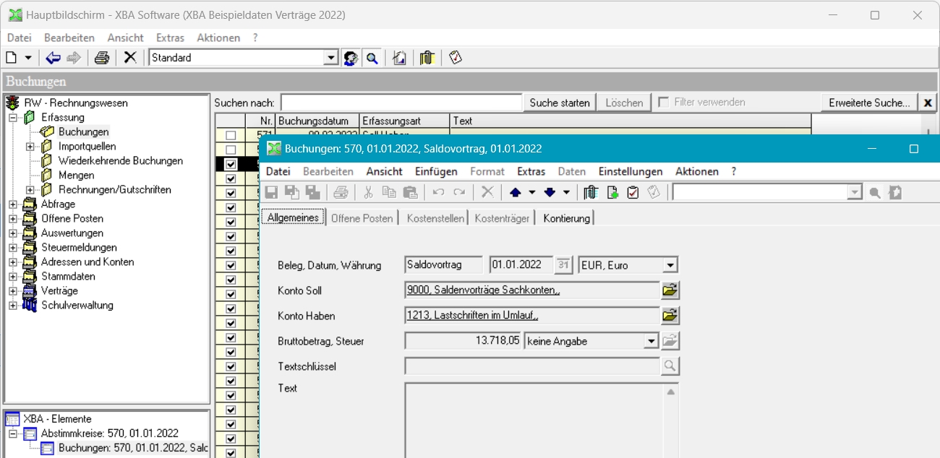The width and height of the screenshot is (940, 458).
Task: Click the blue back arrow in main toolbar
Action: (x=53, y=58)
